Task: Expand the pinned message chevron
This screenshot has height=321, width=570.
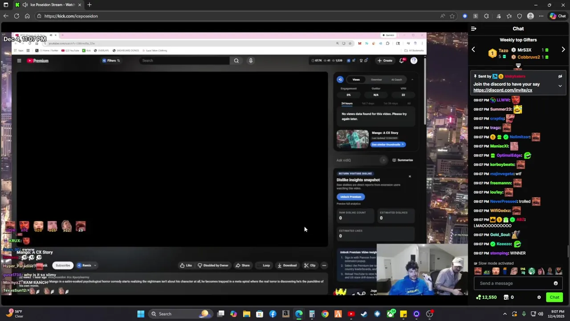Action: point(560,86)
